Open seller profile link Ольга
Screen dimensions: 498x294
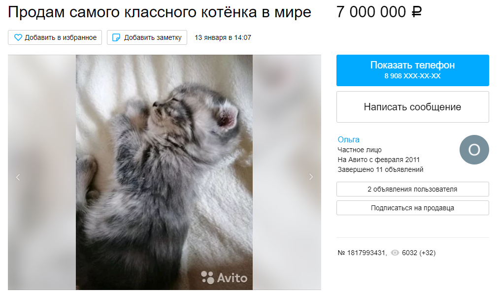(x=348, y=139)
